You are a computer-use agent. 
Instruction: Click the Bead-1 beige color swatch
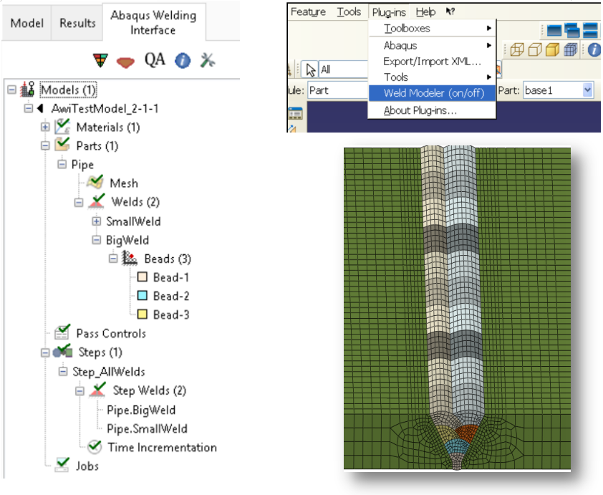click(143, 277)
